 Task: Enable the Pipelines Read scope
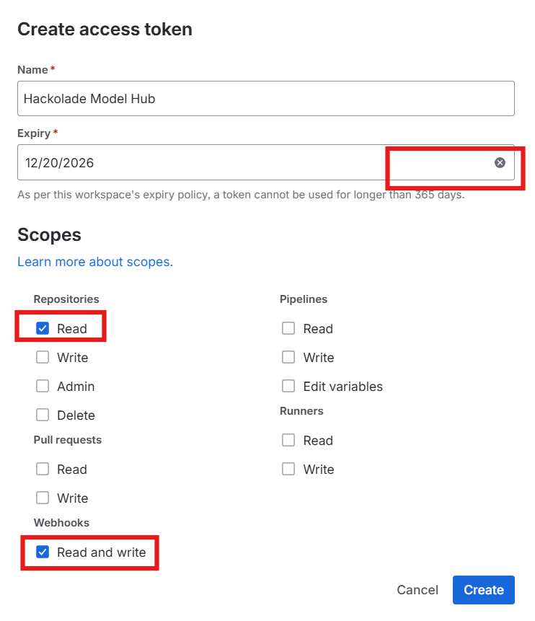tap(288, 328)
